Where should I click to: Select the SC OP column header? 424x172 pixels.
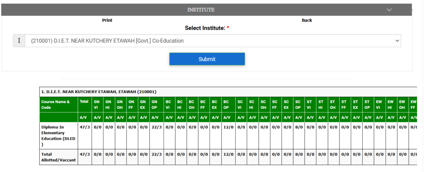coord(298,104)
